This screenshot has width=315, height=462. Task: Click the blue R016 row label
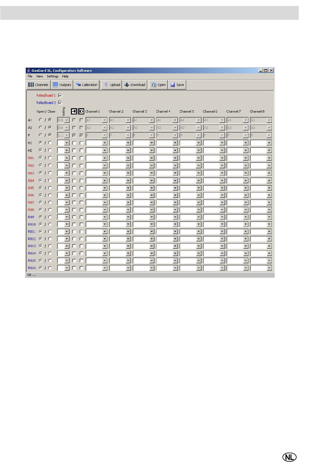32,268
